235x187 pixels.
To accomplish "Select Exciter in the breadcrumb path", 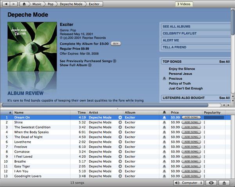I will coord(94,4).
